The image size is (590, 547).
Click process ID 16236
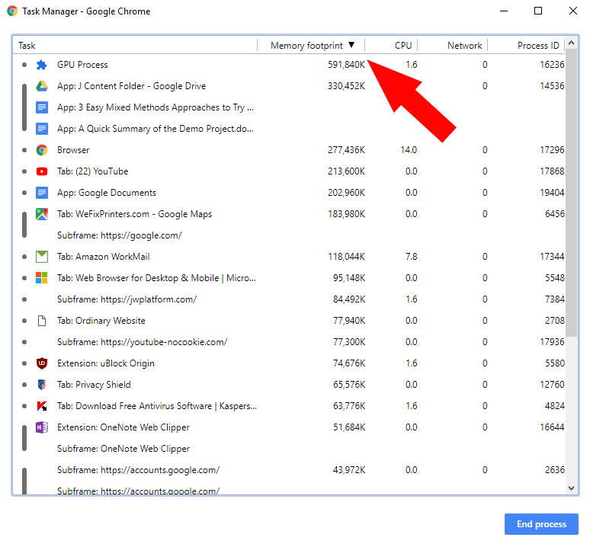coord(552,65)
